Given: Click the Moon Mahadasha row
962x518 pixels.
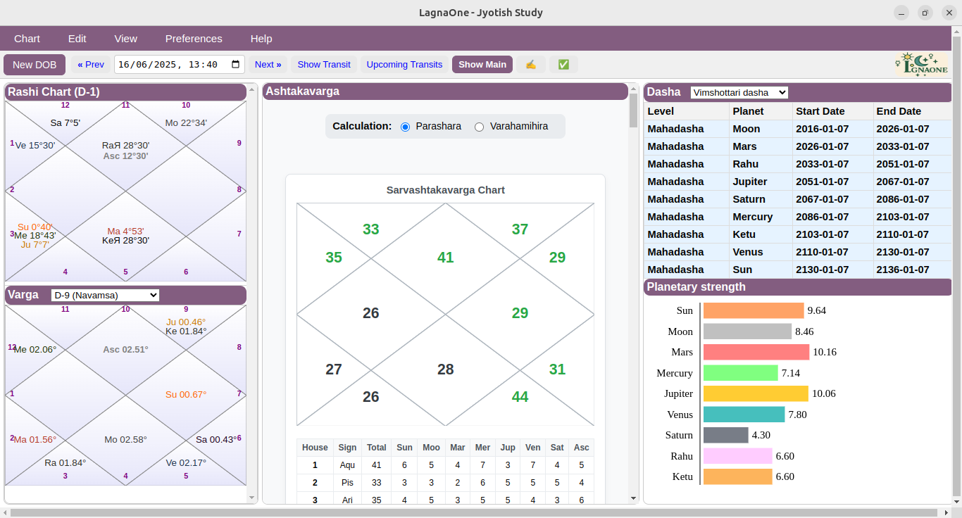Looking at the screenshot, I should [x=797, y=129].
